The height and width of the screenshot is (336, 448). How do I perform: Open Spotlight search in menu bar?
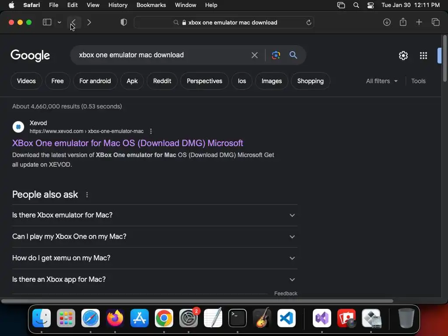356,5
